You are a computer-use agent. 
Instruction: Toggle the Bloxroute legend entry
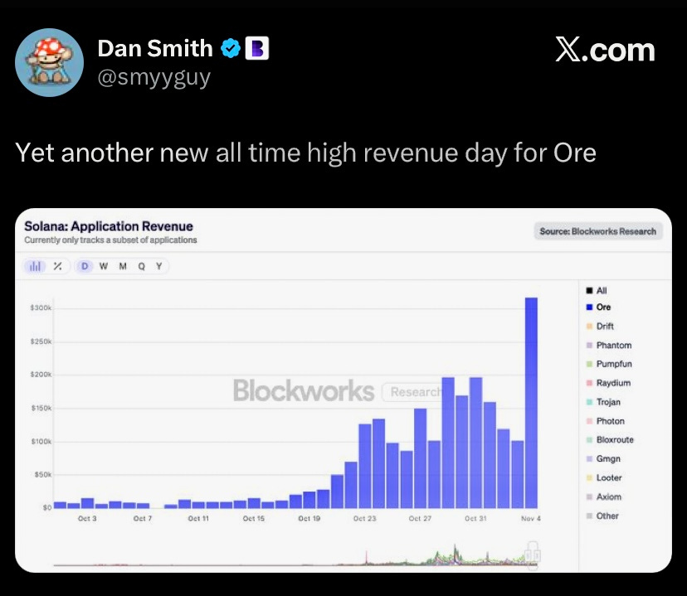click(x=610, y=440)
